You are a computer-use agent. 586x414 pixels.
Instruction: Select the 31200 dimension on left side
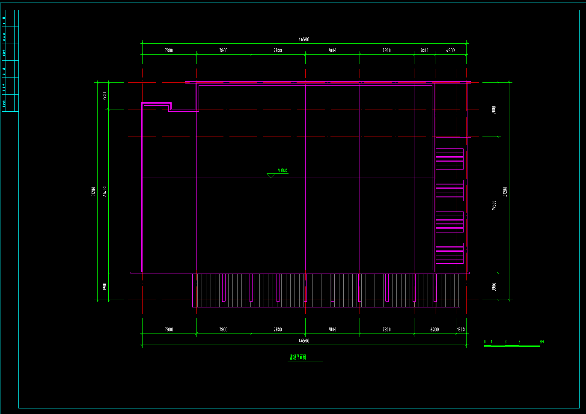click(93, 191)
